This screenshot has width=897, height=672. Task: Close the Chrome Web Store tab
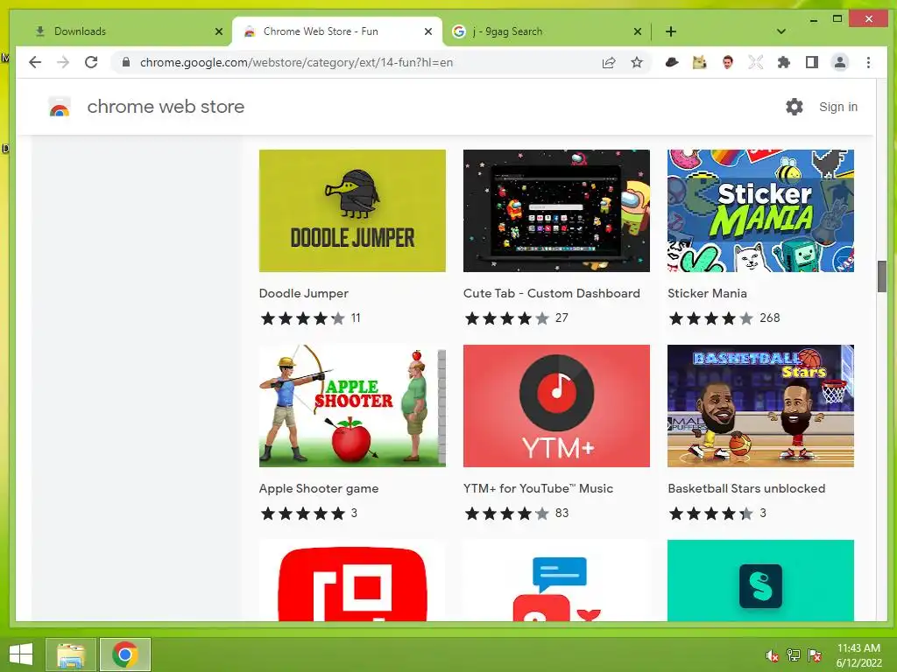427,31
